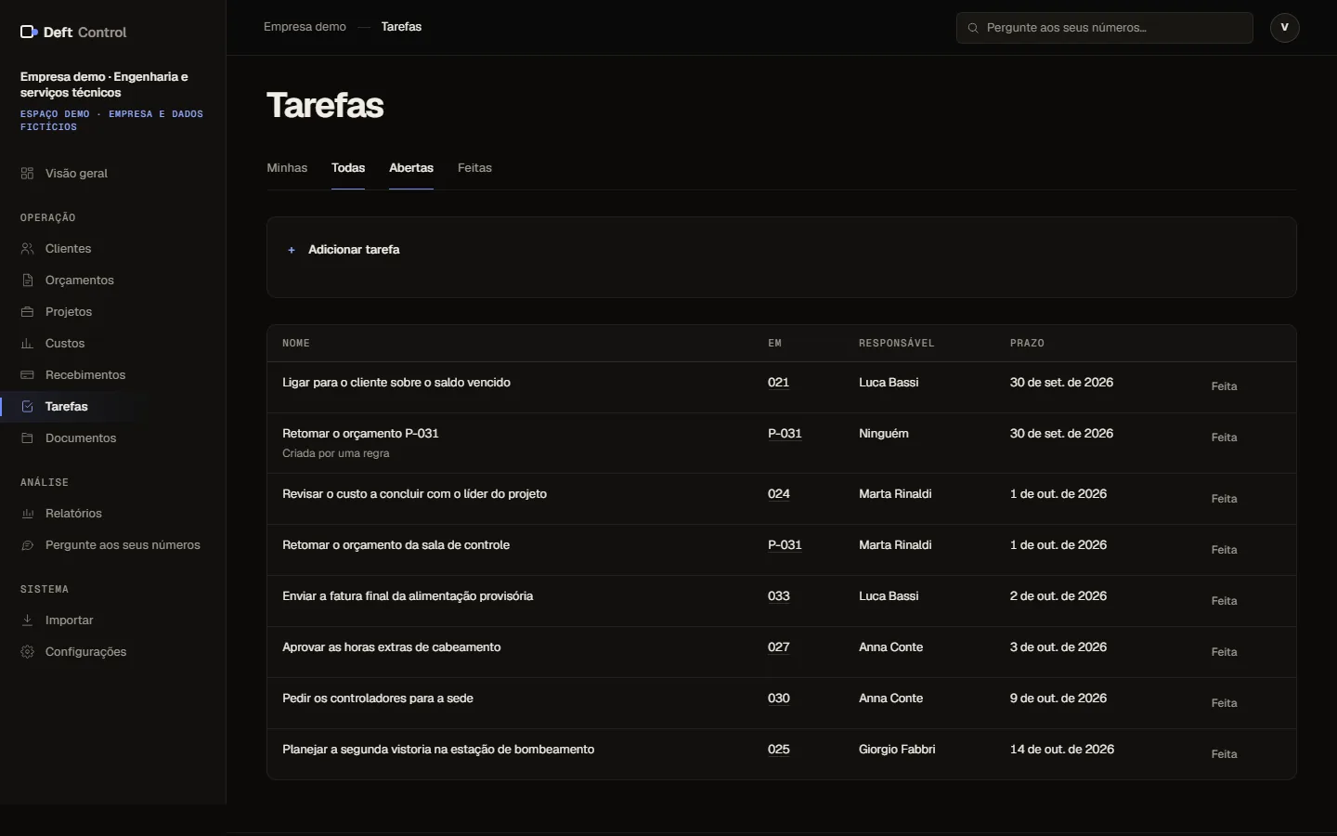Image resolution: width=1337 pixels, height=836 pixels.
Task: Open the Clientes people icon
Action: coord(27,249)
